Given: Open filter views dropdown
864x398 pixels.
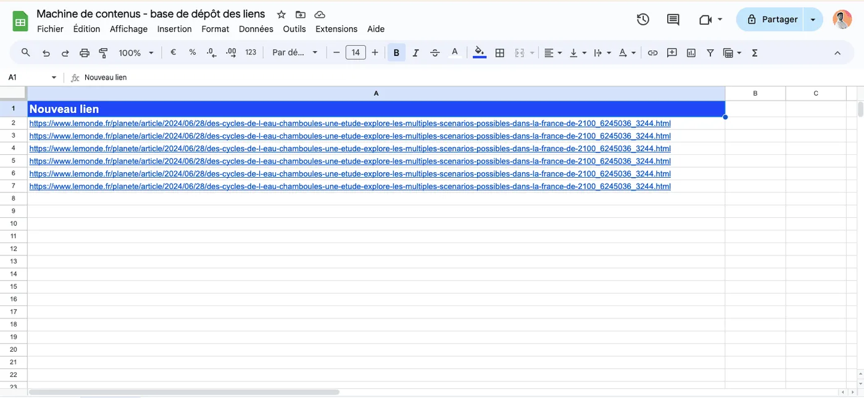Looking at the screenshot, I should 732,53.
